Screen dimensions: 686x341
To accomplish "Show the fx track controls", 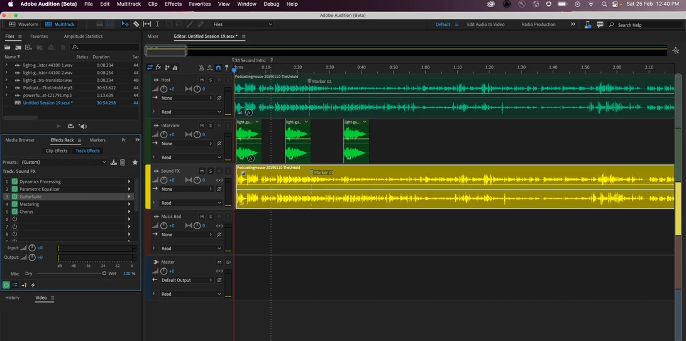I will (158, 67).
